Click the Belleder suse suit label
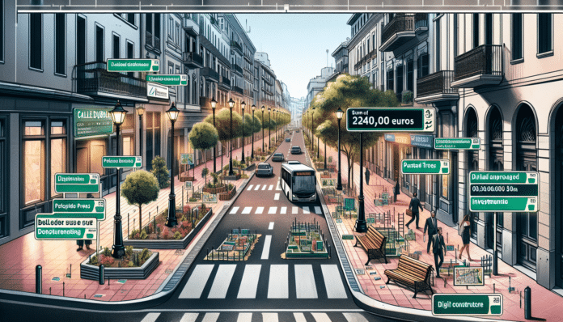 coord(66,222)
